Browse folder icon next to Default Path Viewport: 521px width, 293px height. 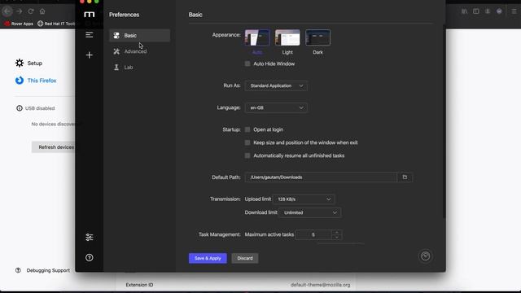[405, 177]
